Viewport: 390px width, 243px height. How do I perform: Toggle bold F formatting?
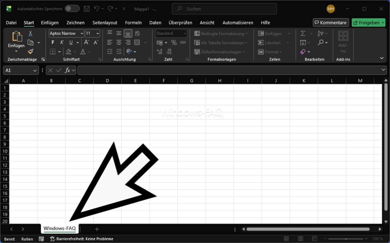53,42
